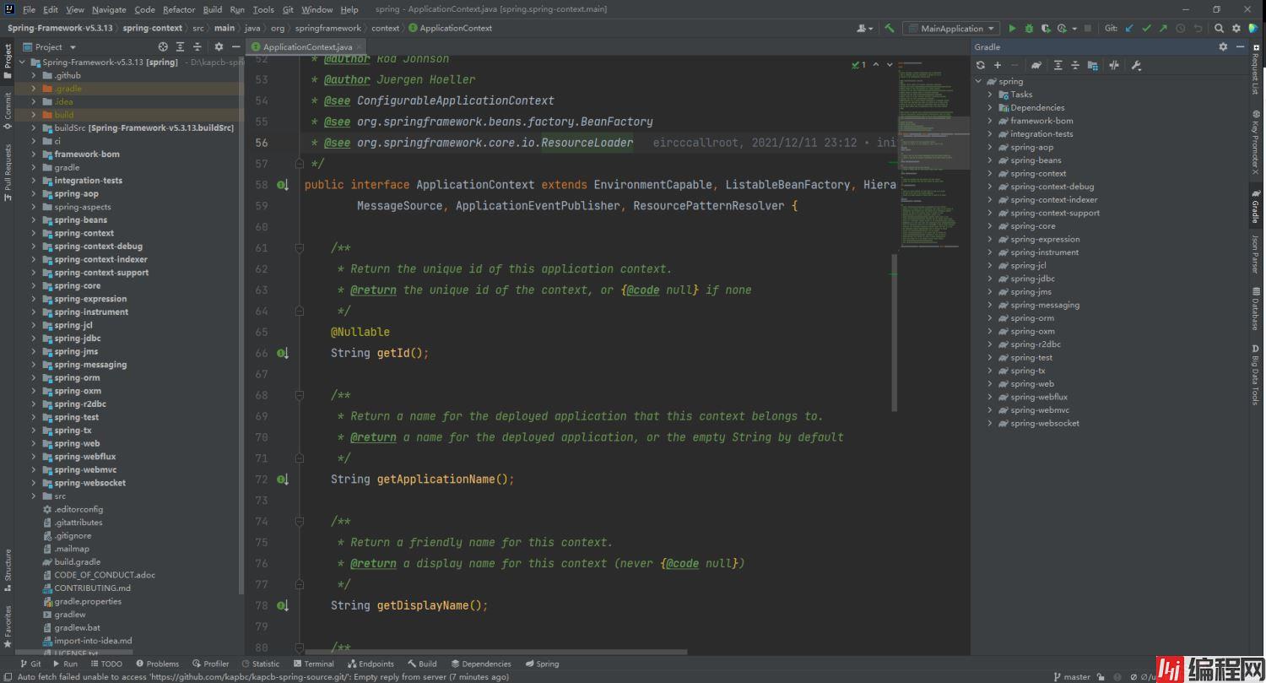The width and height of the screenshot is (1266, 683).
Task: Expand Dependencies node in Gradle panel
Action: 990,107
